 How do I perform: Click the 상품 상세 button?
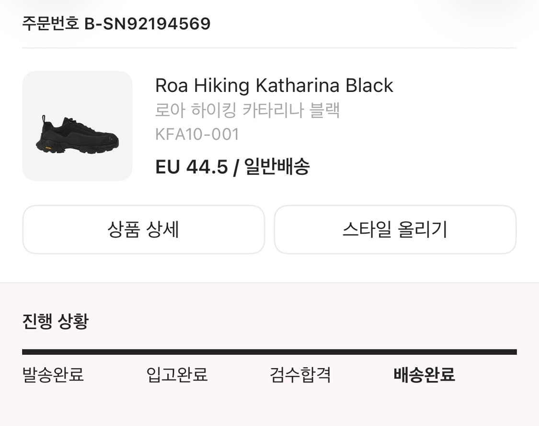(143, 230)
